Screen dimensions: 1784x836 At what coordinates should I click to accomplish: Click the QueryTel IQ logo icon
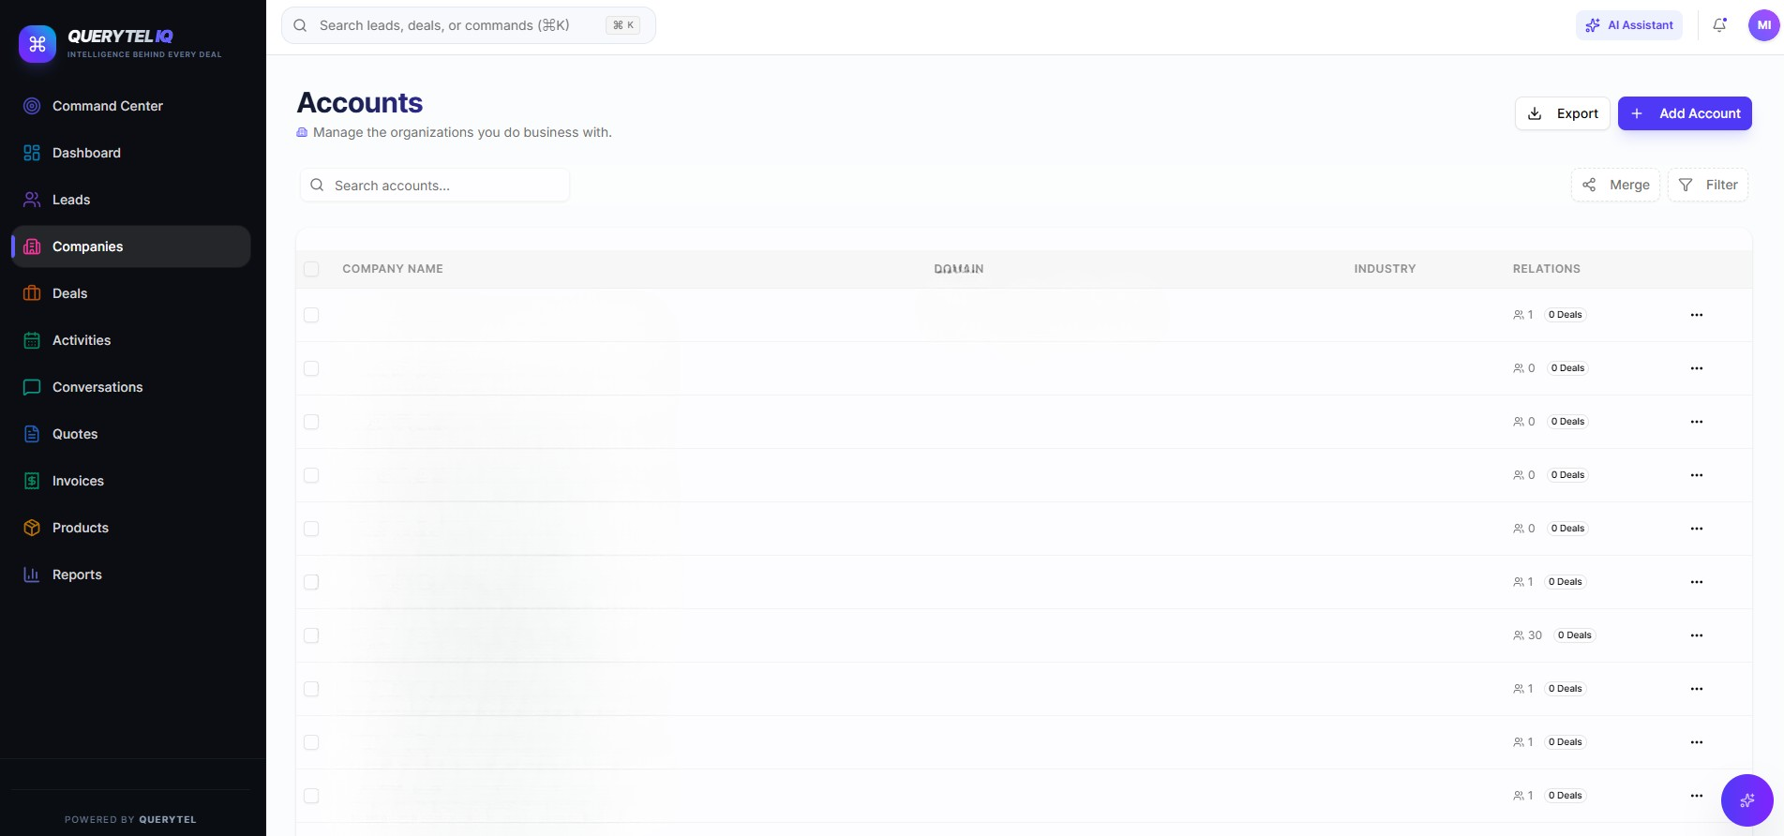(x=37, y=43)
